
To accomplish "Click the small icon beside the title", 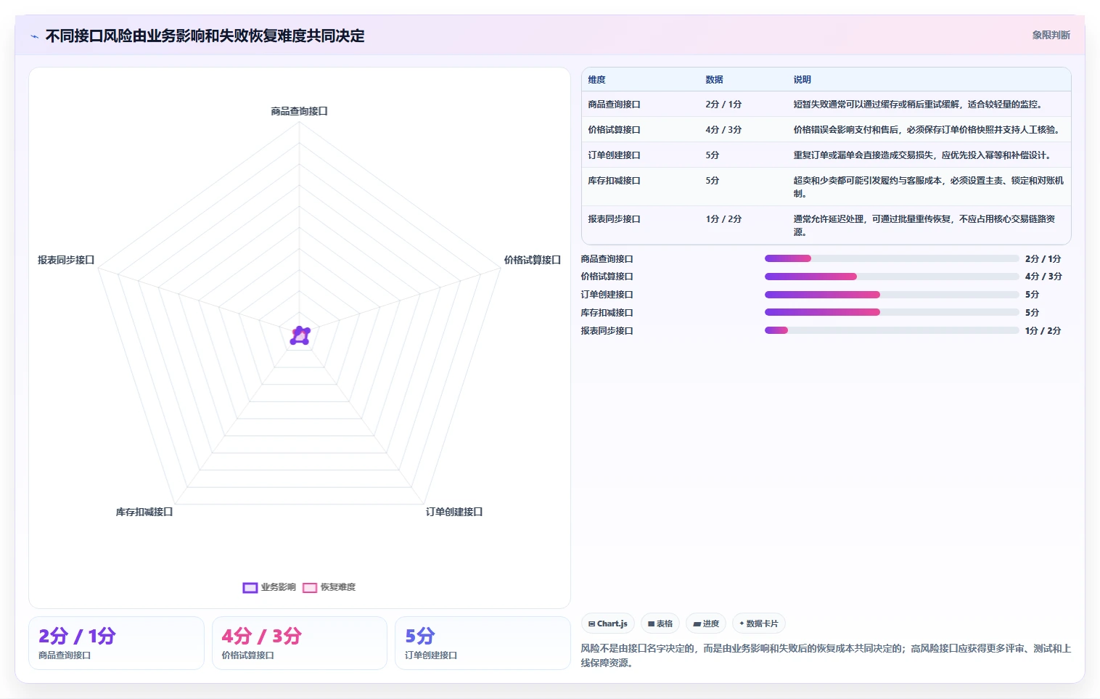I will tap(34, 36).
